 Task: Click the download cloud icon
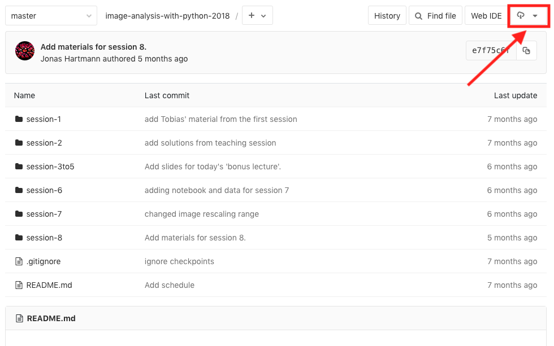521,16
